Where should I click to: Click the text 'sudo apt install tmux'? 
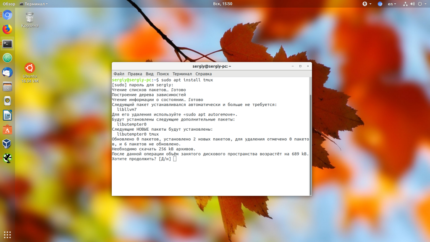pos(187,80)
